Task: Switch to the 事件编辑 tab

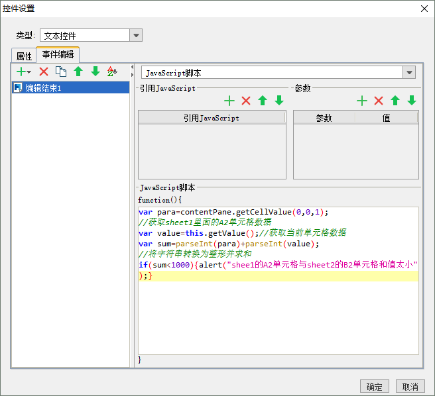Action: point(58,54)
